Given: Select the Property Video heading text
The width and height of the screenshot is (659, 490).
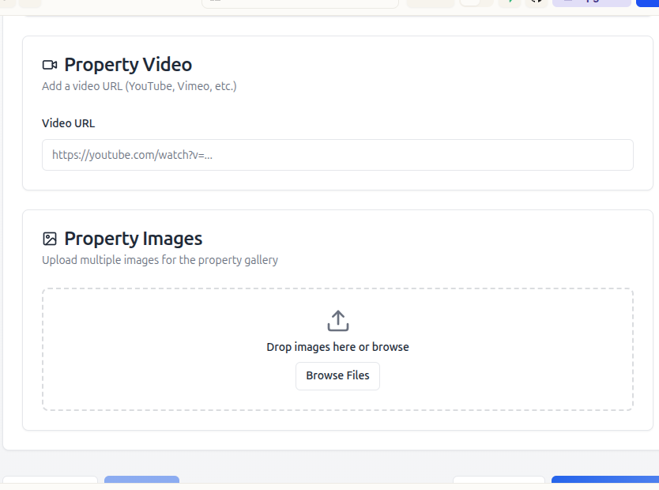Looking at the screenshot, I should (x=127, y=65).
